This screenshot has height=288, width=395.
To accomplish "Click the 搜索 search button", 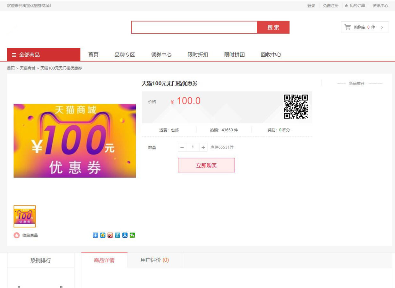I will click(x=273, y=27).
